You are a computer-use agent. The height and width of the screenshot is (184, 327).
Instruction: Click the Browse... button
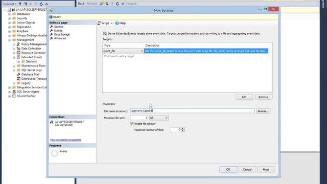[x=264, y=111]
